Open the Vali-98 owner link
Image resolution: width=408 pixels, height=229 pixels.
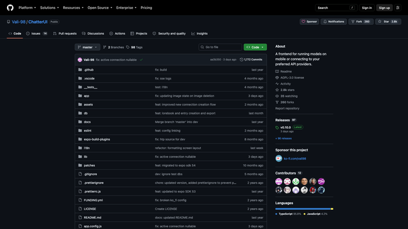pyautogui.click(x=18, y=22)
